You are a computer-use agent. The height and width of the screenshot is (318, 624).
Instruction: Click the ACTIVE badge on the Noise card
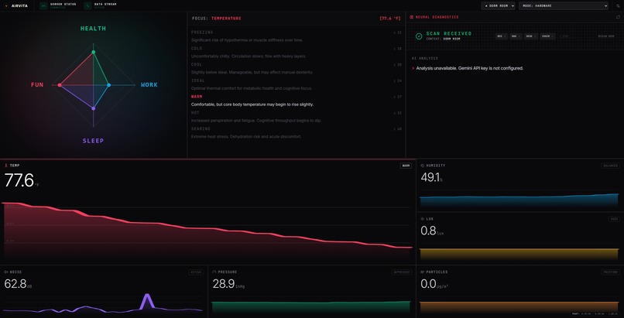pos(196,272)
